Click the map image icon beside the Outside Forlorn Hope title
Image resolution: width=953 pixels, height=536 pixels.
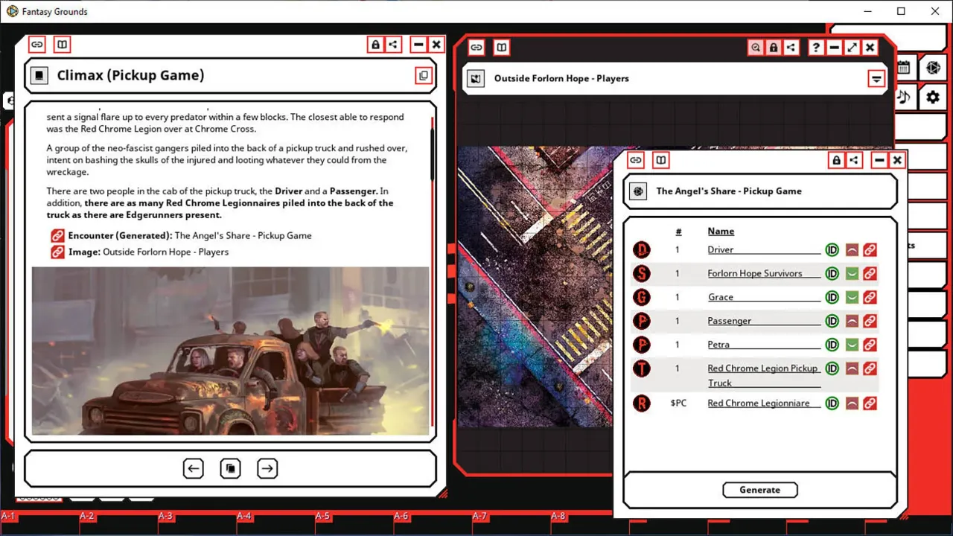tap(476, 78)
